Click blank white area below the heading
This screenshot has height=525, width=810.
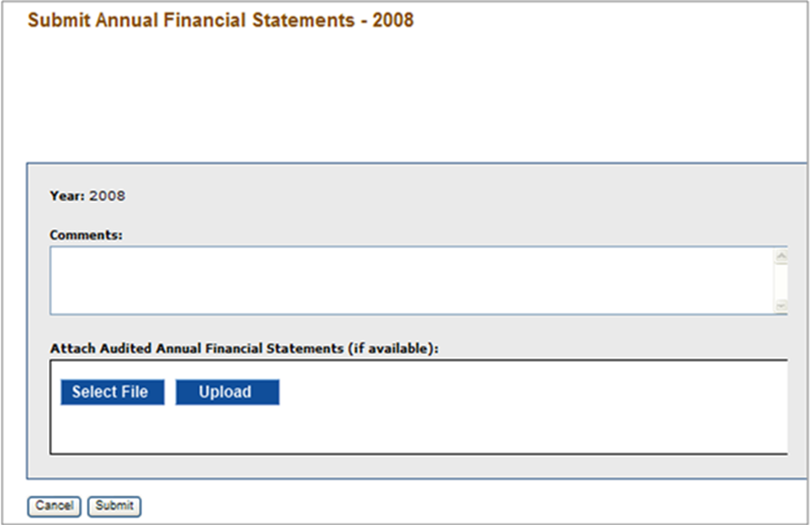coord(404,93)
